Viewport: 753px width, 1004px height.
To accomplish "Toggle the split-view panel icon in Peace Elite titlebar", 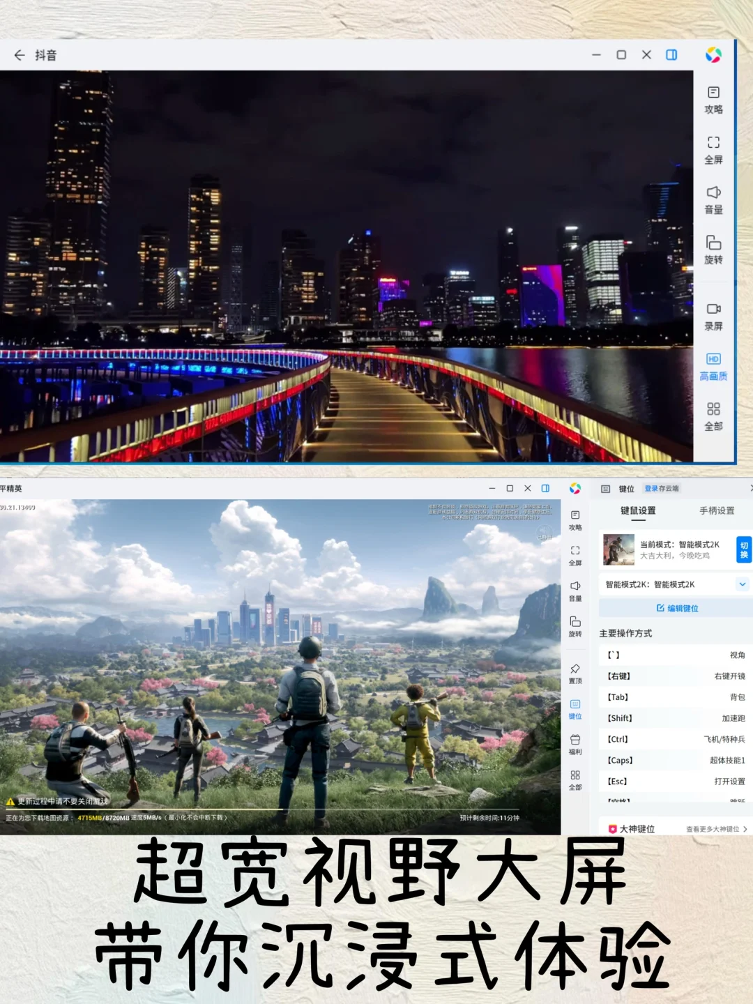I will tap(545, 489).
